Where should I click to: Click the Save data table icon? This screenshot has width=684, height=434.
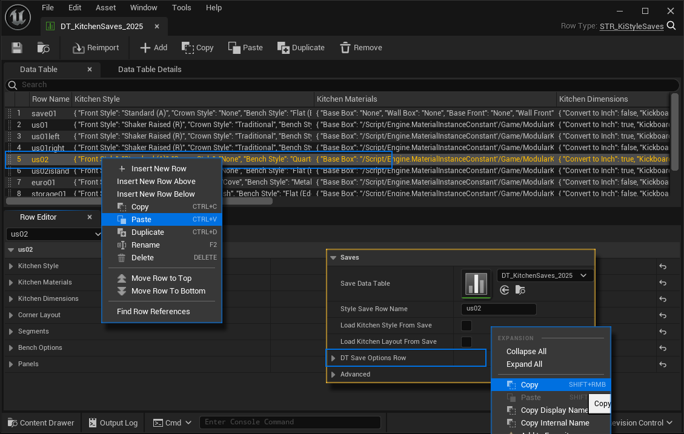coord(17,48)
